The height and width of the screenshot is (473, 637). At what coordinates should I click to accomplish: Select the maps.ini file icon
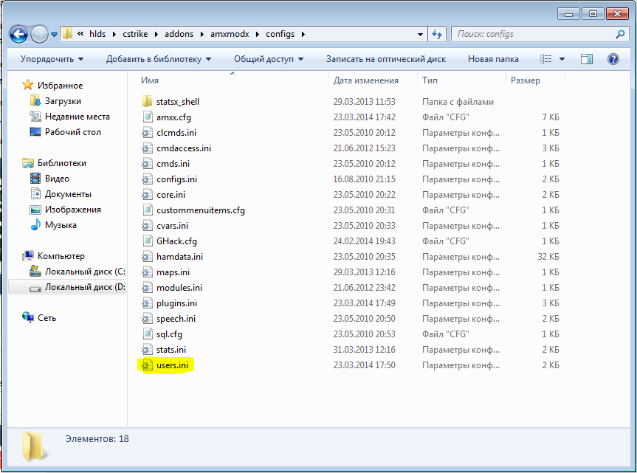147,272
